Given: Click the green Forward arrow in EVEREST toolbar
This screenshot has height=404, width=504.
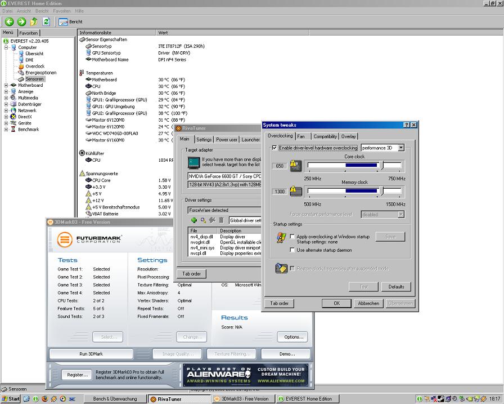Looking at the screenshot, I should click(x=21, y=21).
